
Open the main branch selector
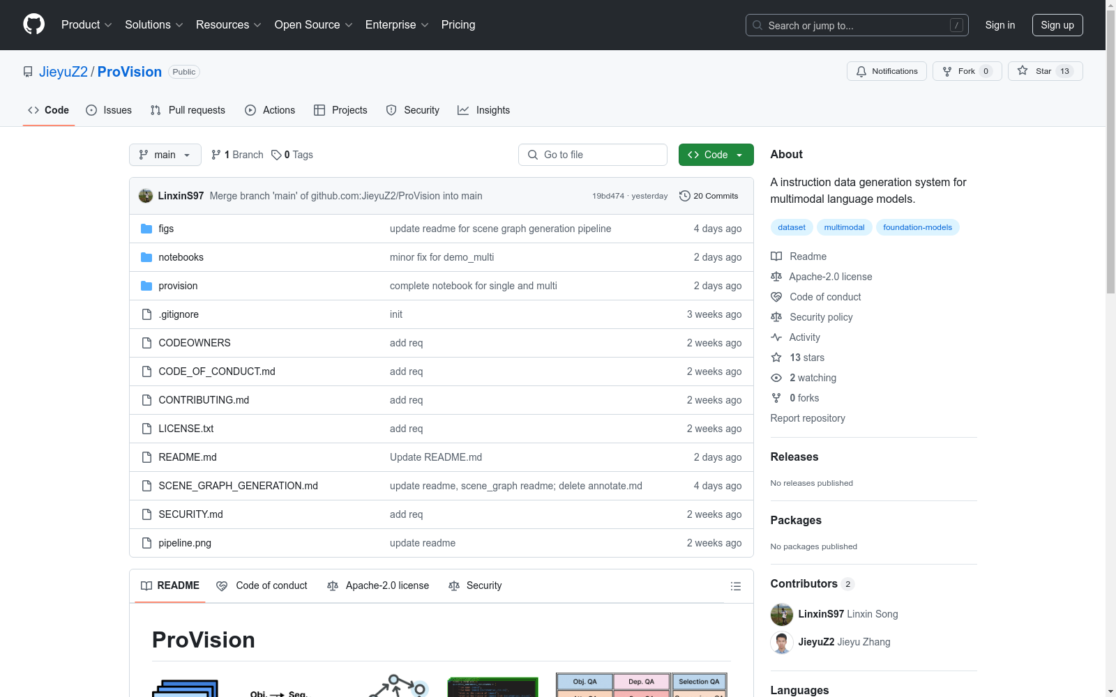(x=165, y=155)
